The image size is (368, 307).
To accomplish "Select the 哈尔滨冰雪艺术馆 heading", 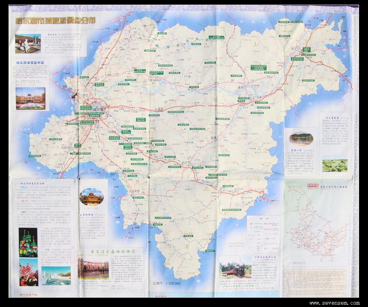I will point(30,62).
